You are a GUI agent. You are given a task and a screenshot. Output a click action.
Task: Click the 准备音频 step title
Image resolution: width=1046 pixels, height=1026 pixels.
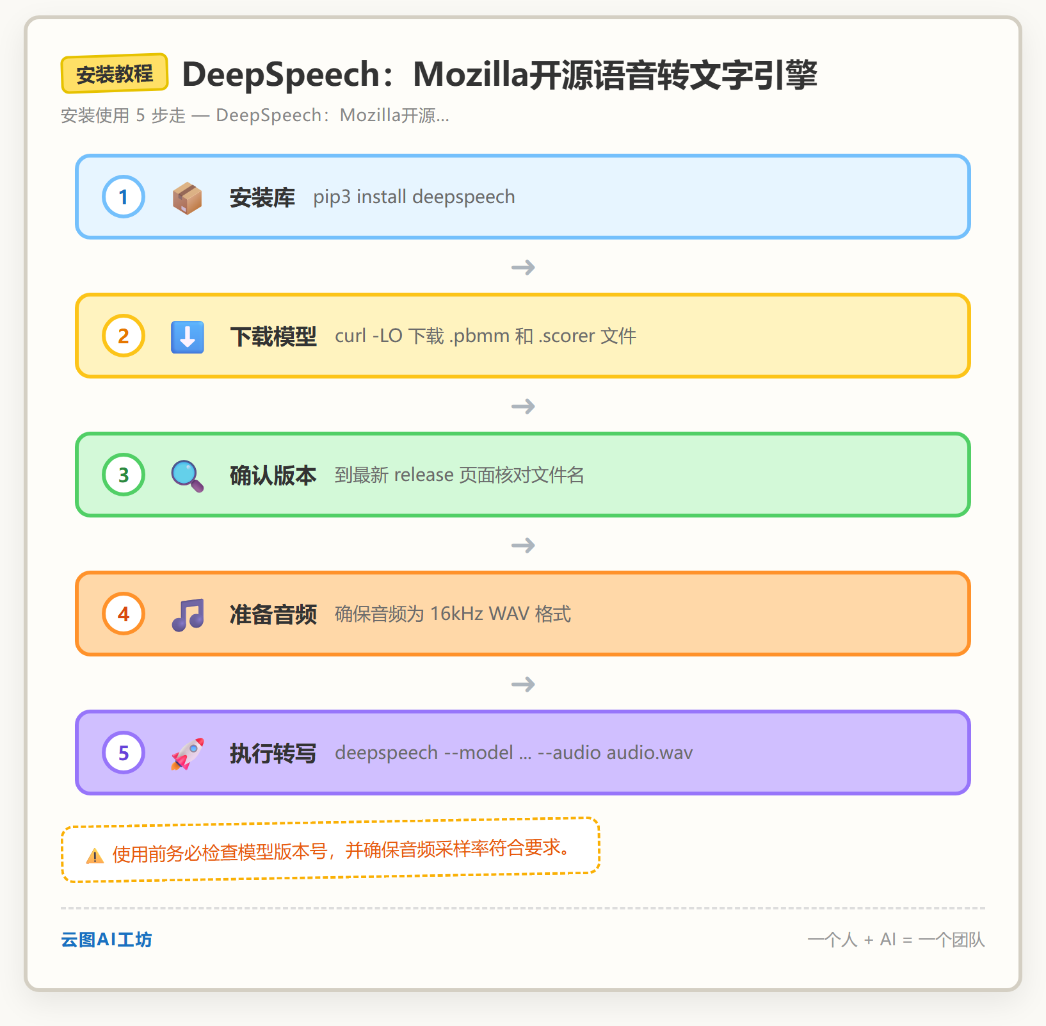273,614
